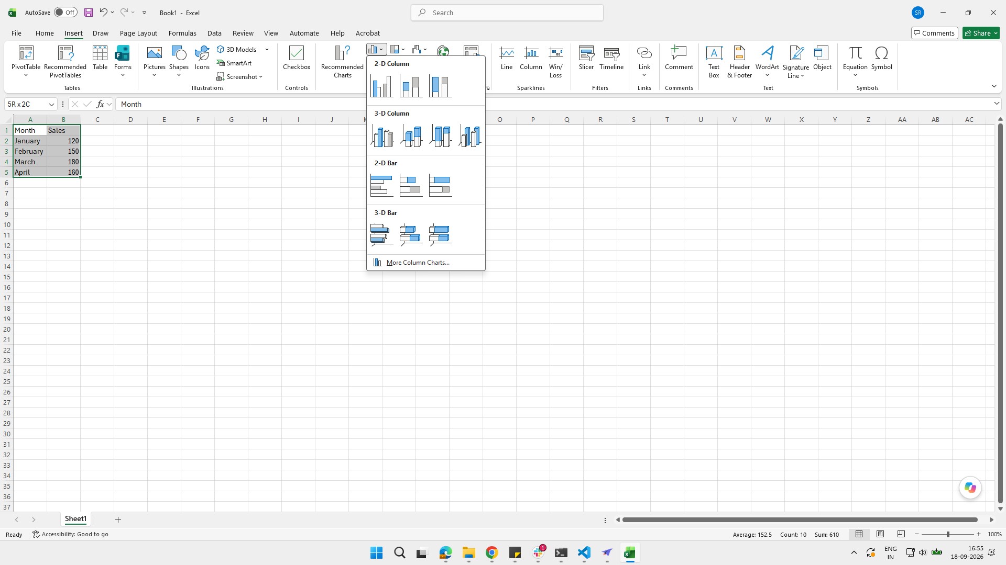Insert an Equation symbol
1006x565 pixels.
(x=855, y=61)
